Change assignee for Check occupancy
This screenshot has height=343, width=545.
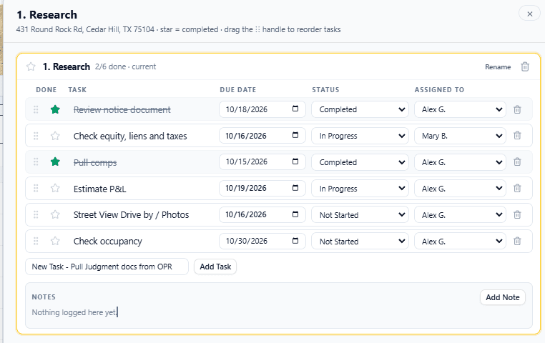(460, 242)
